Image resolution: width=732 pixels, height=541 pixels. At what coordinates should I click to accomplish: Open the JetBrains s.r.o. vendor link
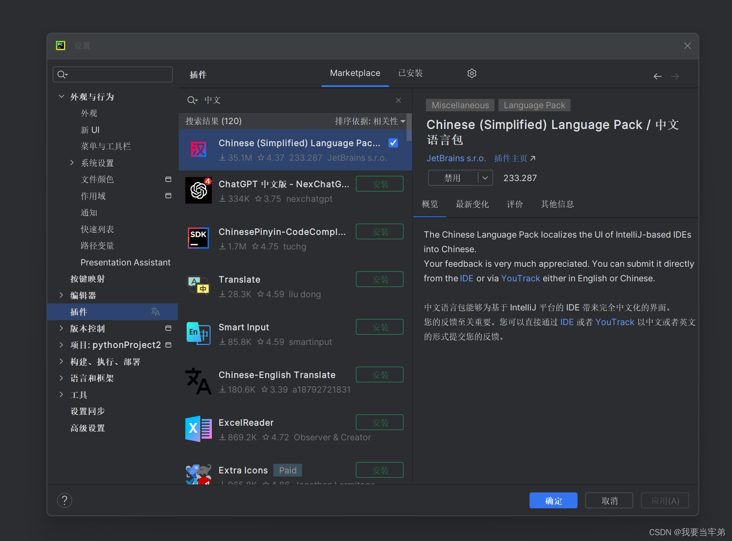456,158
